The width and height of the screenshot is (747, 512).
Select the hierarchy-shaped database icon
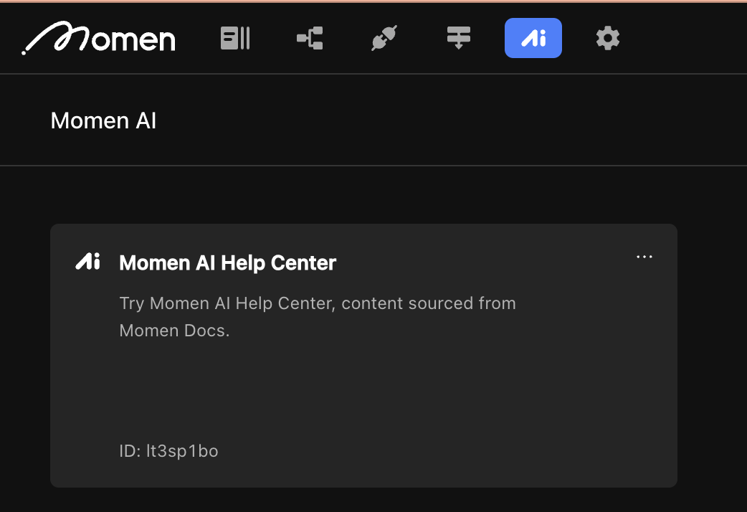309,37
